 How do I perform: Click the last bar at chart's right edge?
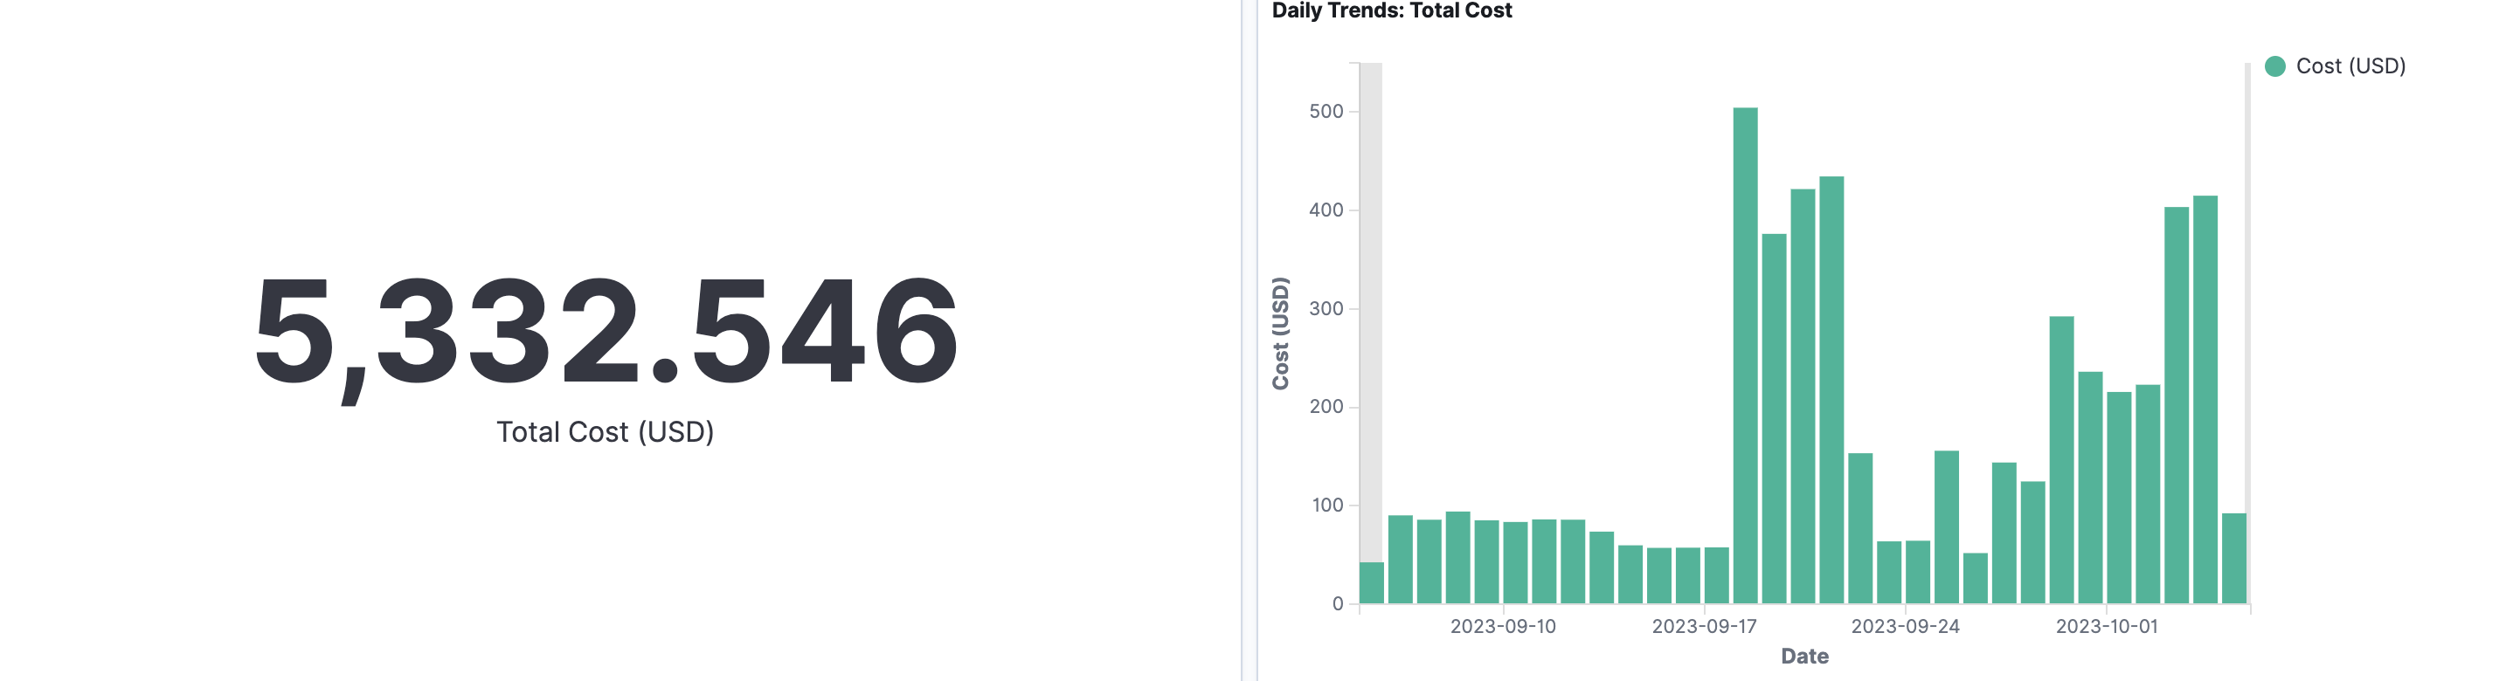[x=2234, y=558]
